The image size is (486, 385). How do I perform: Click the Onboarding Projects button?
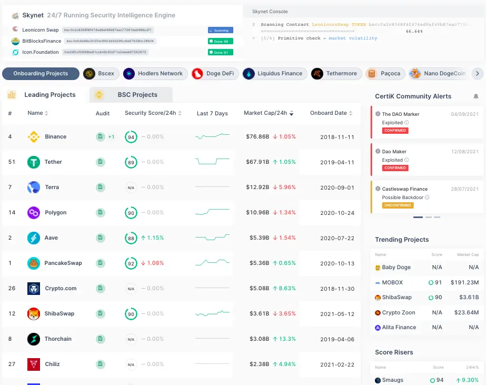[x=41, y=74]
